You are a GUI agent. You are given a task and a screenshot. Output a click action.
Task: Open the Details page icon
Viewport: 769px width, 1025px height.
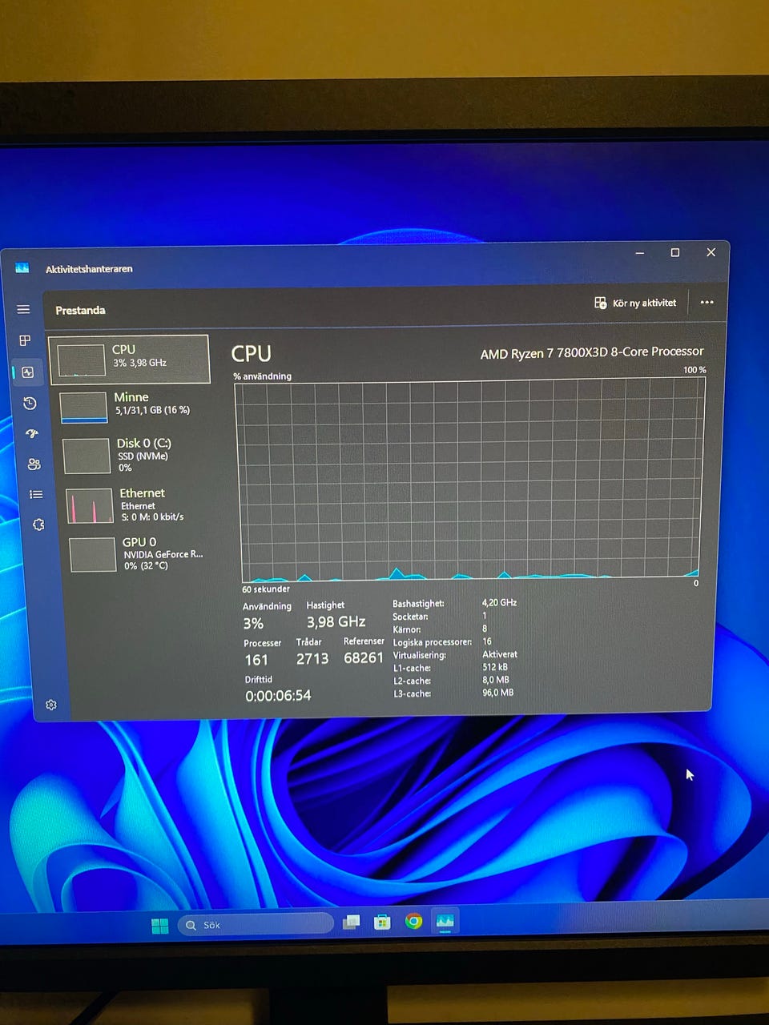click(36, 494)
